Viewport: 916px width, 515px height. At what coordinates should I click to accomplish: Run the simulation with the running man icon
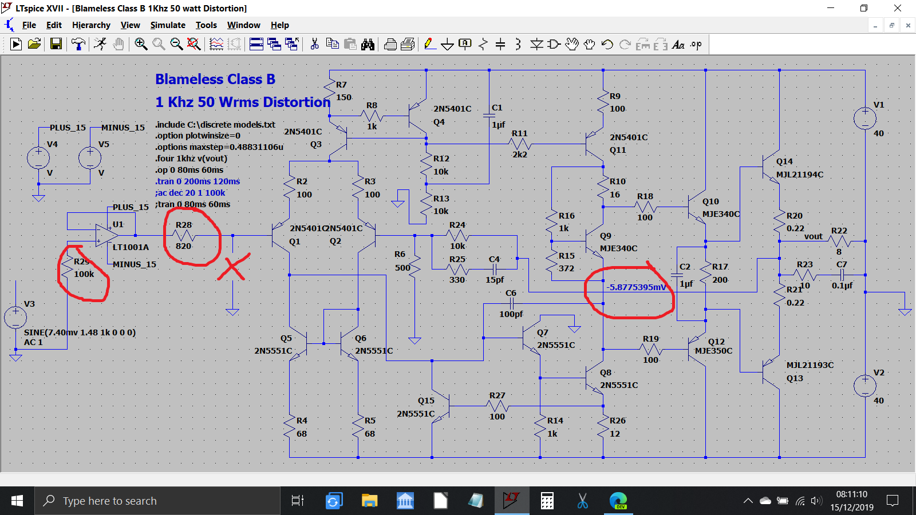(101, 44)
